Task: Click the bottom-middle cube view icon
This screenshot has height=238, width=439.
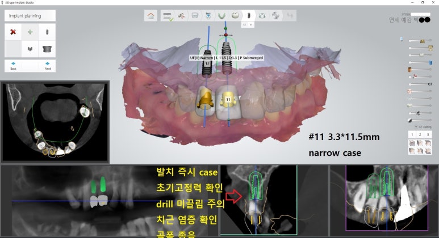Action: [420, 151]
